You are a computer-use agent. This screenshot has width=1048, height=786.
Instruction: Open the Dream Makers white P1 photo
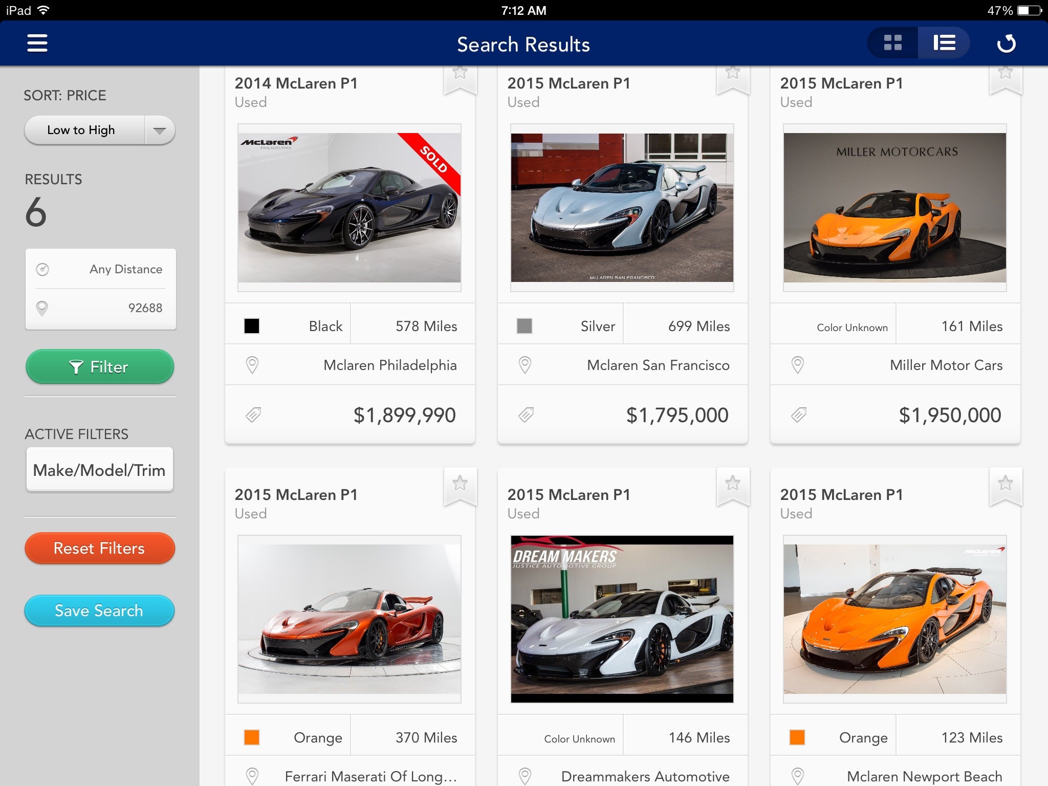[622, 619]
